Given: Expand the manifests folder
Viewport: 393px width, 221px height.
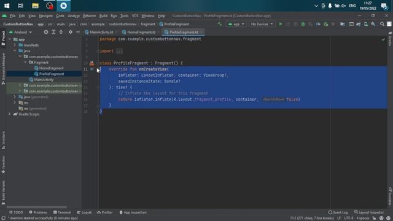Looking at the screenshot, I should [15, 45].
